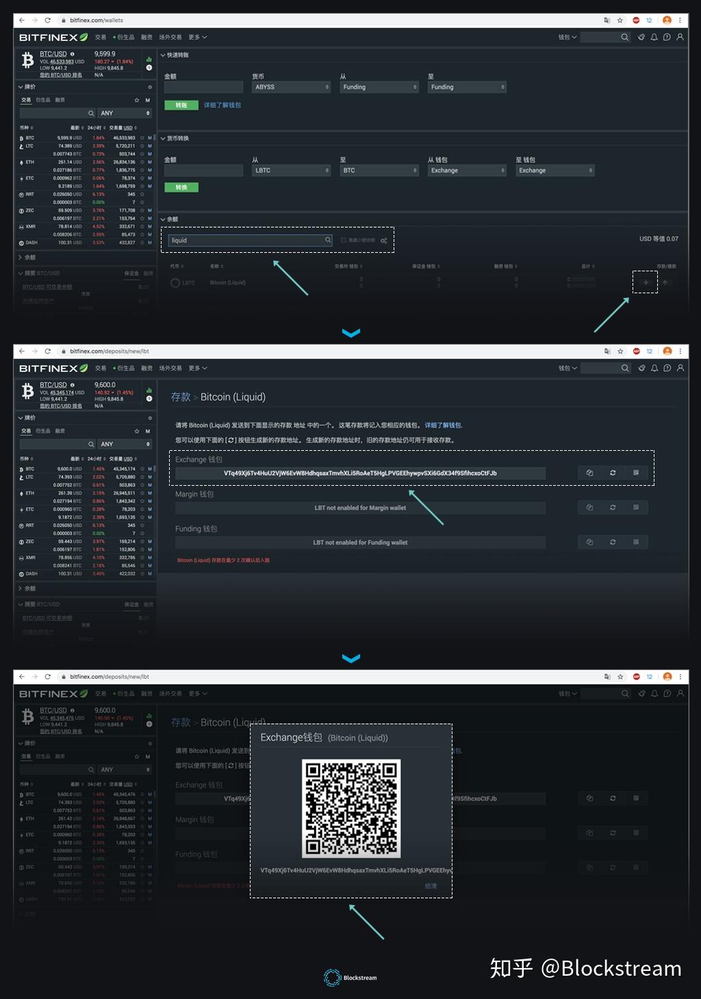The height and width of the screenshot is (999, 701).
Task: Click the green 转账 button
Action: click(181, 105)
